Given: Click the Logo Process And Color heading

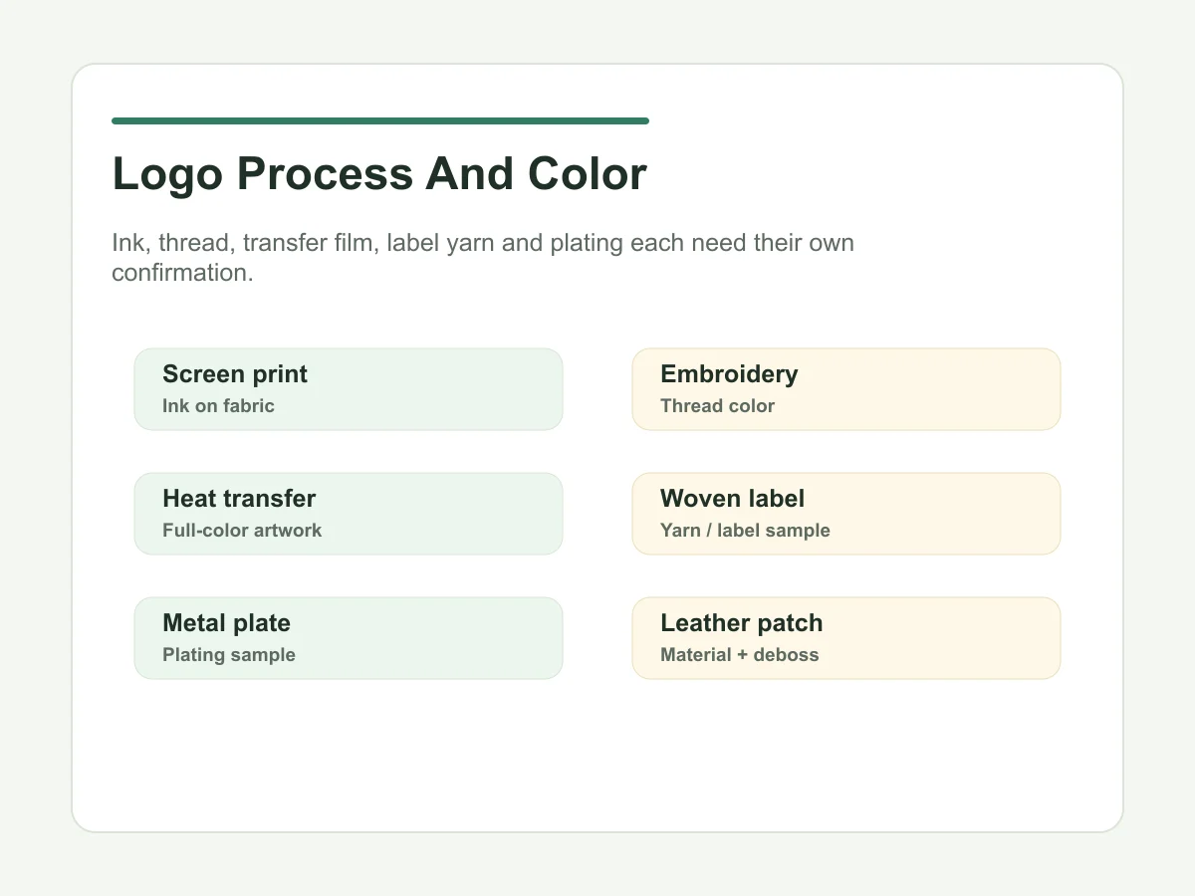Looking at the screenshot, I should pos(379,174).
